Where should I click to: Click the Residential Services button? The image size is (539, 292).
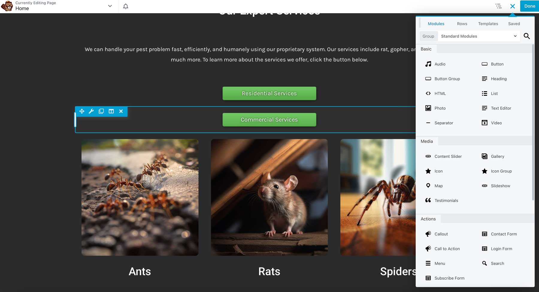tap(269, 93)
